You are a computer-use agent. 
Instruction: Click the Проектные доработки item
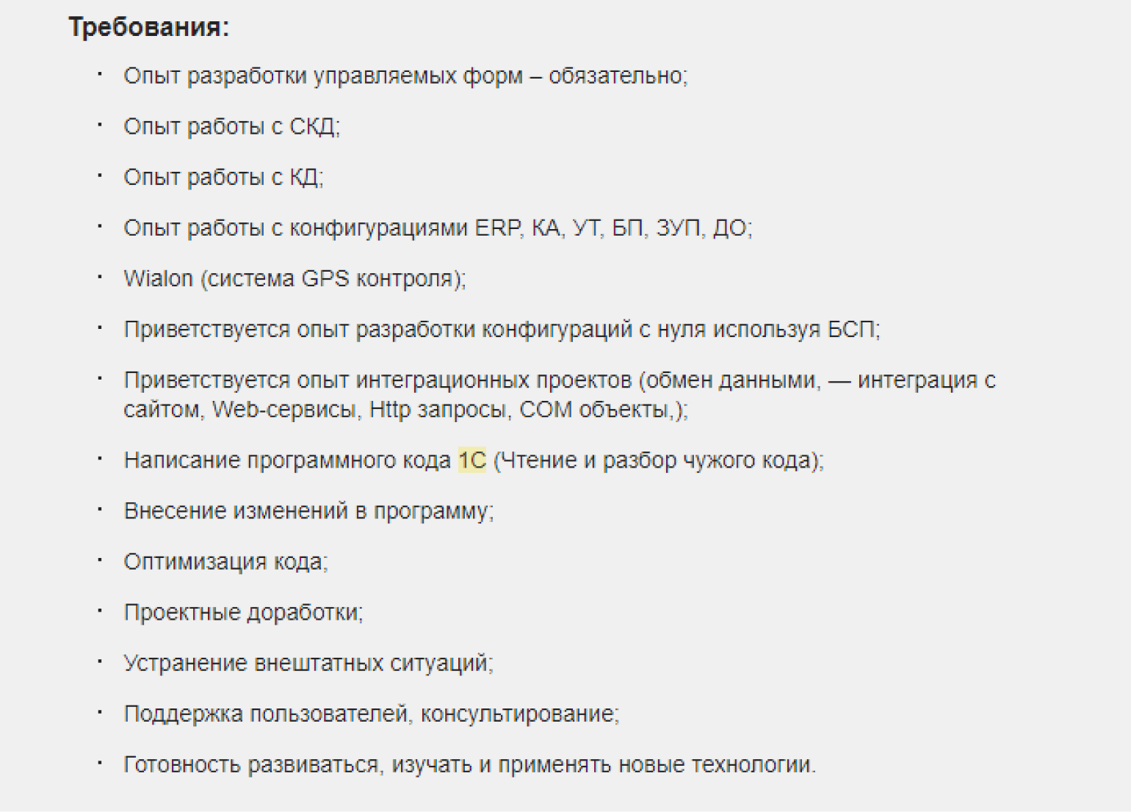(x=243, y=612)
